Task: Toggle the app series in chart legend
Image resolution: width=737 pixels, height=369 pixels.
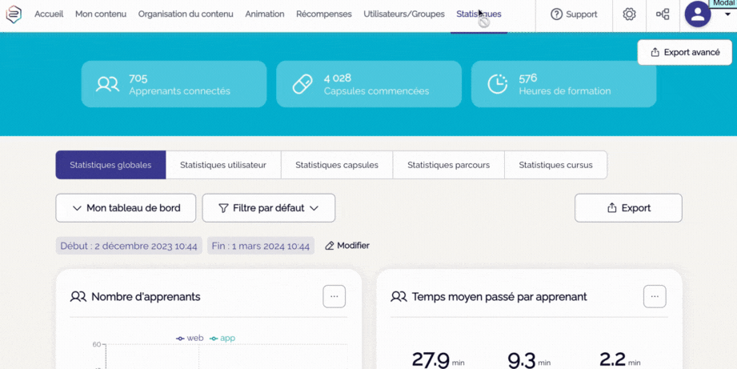Action: [x=223, y=339]
